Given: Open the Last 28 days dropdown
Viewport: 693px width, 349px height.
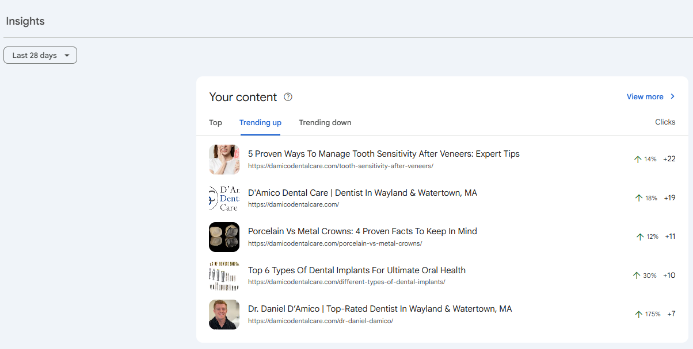Looking at the screenshot, I should pyautogui.click(x=40, y=55).
